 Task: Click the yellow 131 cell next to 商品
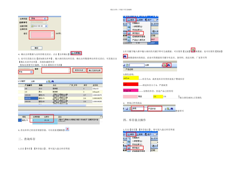pyautogui.click(x=158, y=96)
